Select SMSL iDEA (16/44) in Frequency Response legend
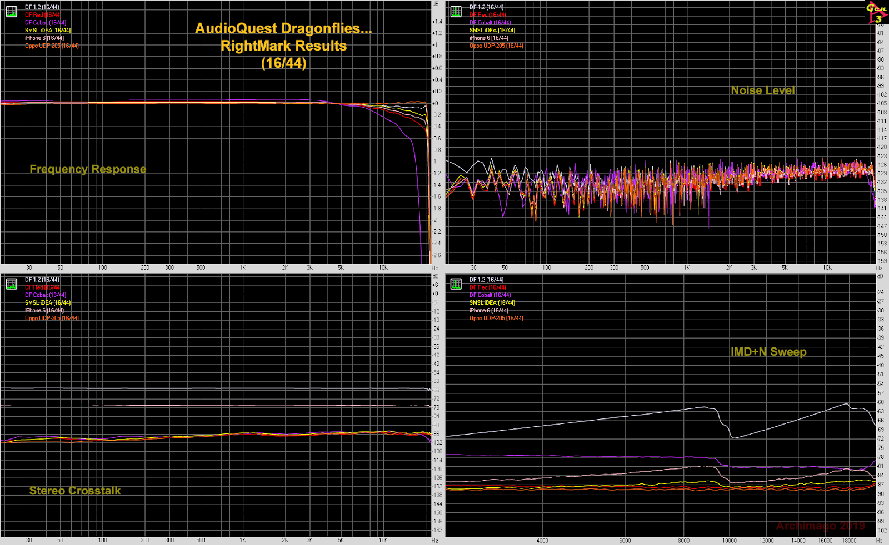The width and height of the screenshot is (889, 545). [x=48, y=31]
